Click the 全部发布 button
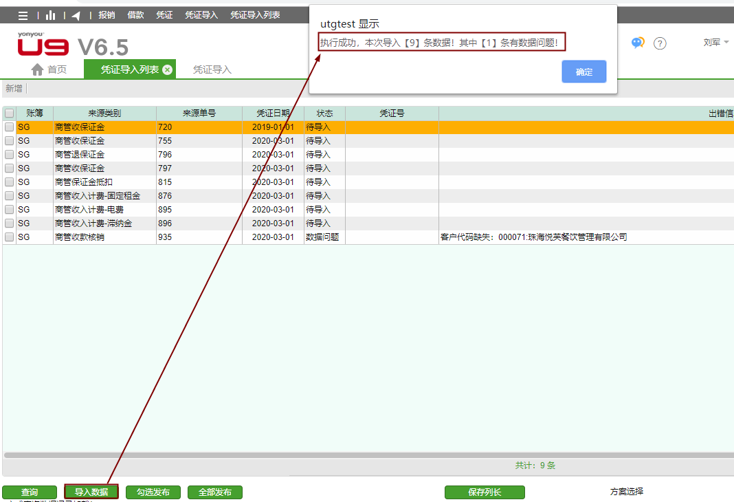734x502 pixels. [215, 492]
